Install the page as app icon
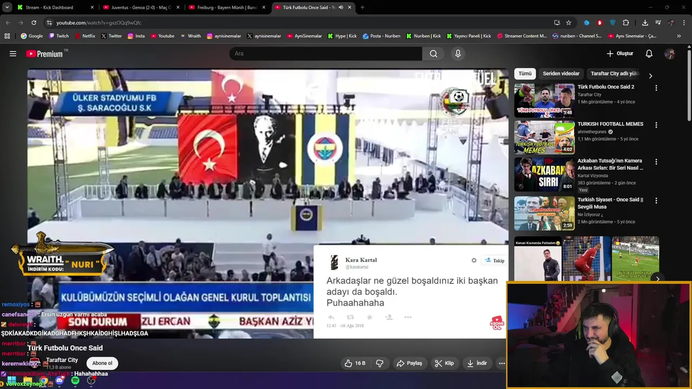Image resolution: width=692 pixels, height=389 pixels. 557,23
